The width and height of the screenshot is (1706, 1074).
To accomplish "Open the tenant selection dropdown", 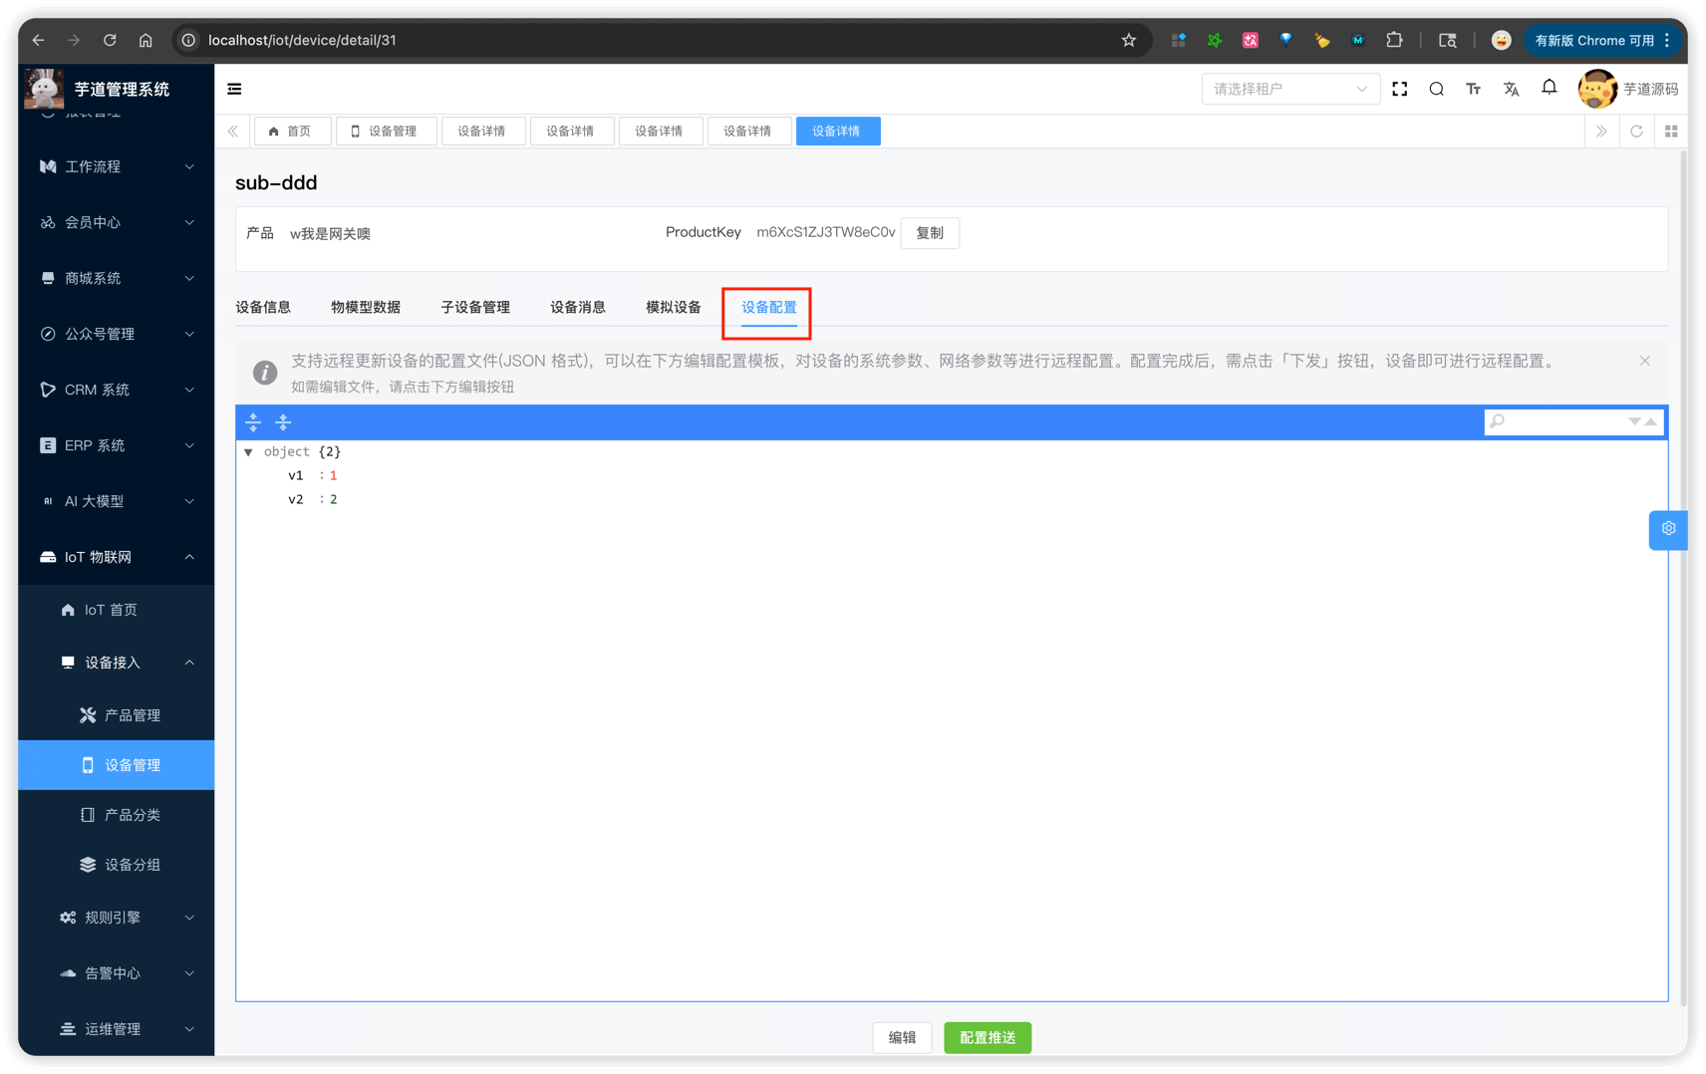I will [x=1289, y=89].
